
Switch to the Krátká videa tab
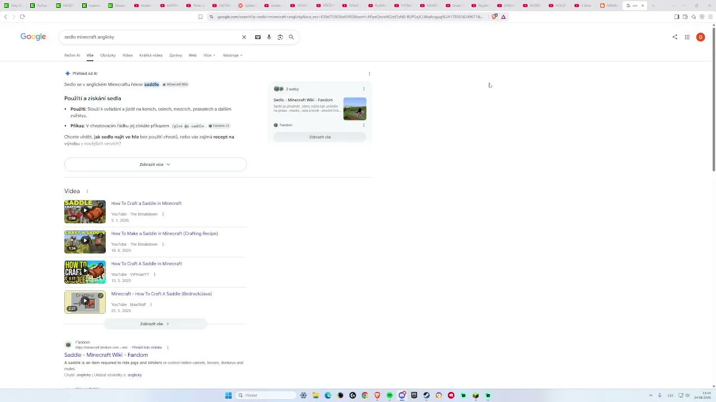click(x=150, y=55)
